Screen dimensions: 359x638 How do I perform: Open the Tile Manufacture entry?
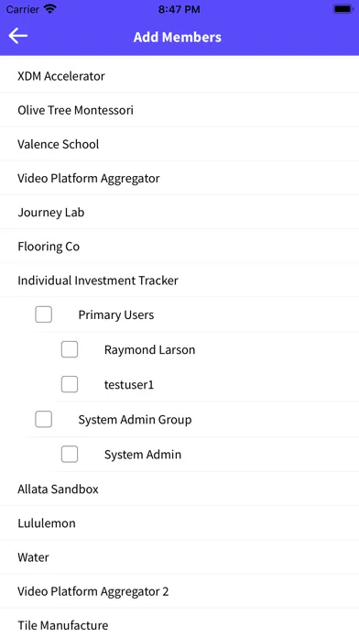tap(179, 623)
